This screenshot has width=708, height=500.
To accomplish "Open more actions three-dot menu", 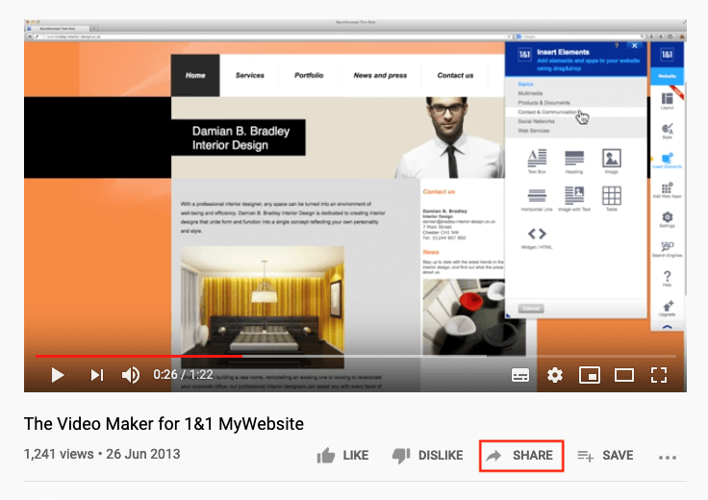I will pos(668,457).
